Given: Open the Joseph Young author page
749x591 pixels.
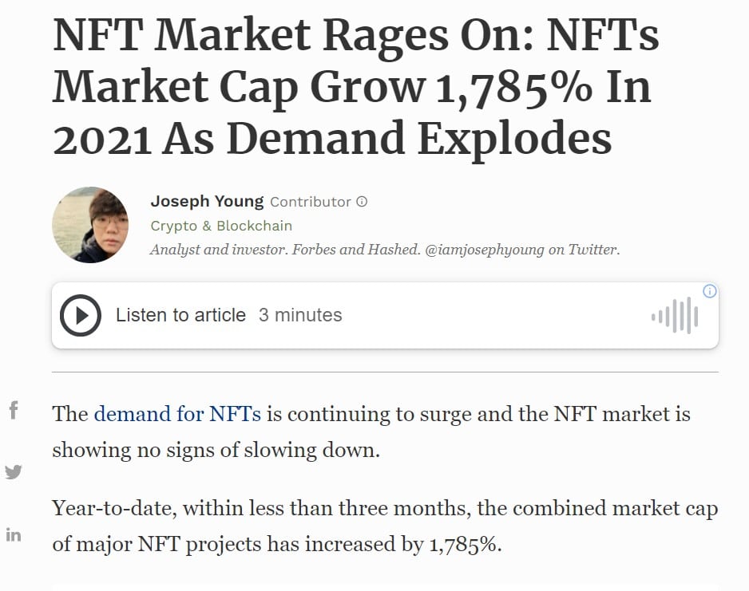Looking at the screenshot, I should pyautogui.click(x=208, y=202).
